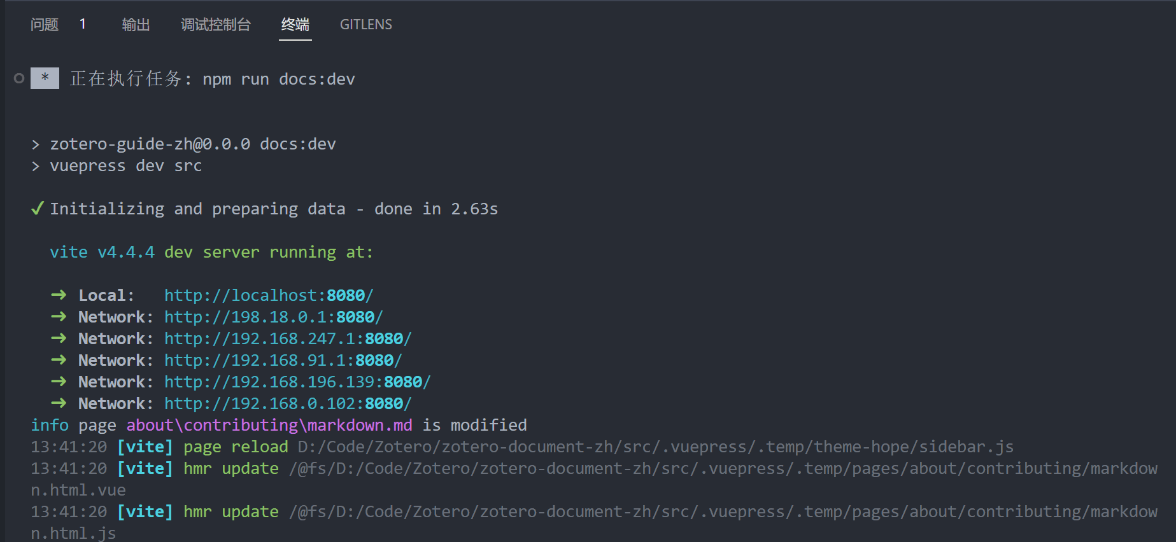Click the problems count badge showing 1
The width and height of the screenshot is (1176, 542).
pos(83,24)
